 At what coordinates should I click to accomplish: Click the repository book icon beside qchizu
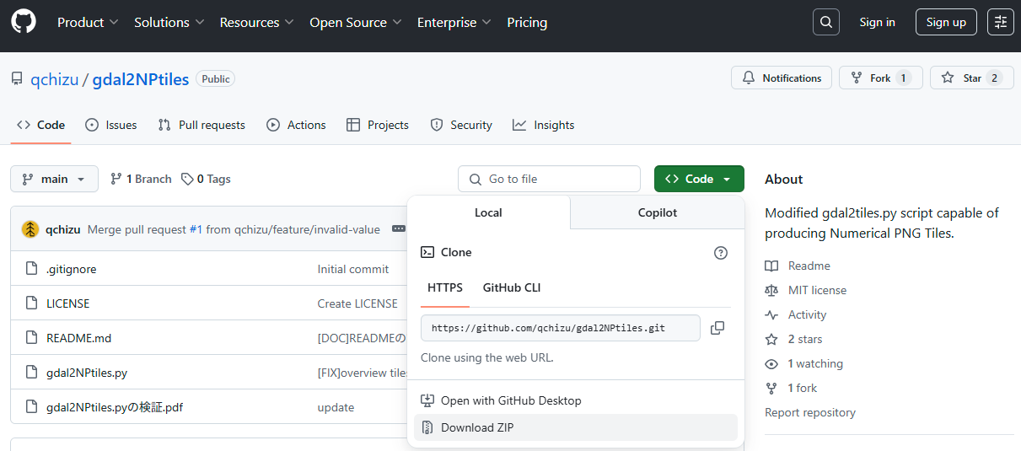click(x=17, y=79)
